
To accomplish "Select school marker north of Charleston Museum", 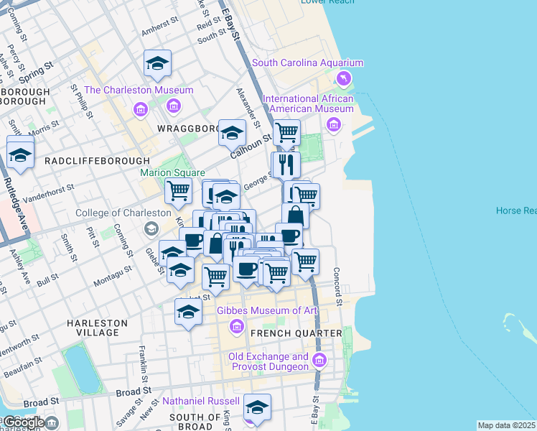I will (157, 65).
